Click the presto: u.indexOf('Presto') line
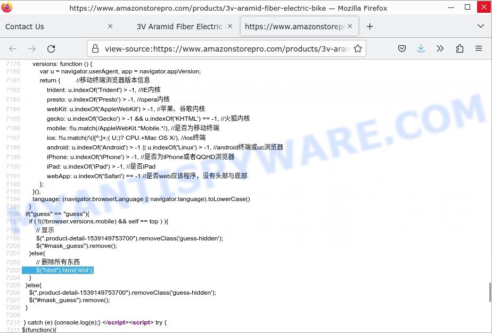 [108, 99]
